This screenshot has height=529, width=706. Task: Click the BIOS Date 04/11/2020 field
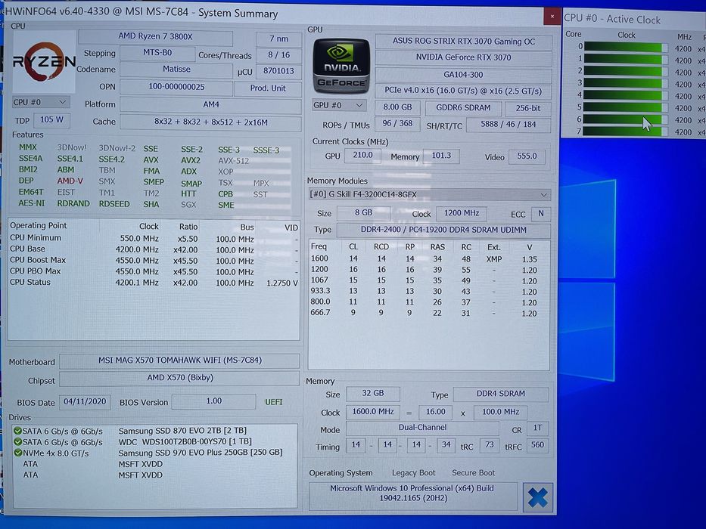tap(85, 402)
